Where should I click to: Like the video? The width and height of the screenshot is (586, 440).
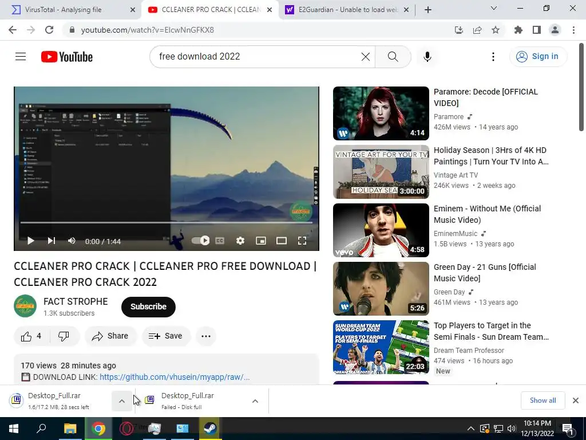[x=31, y=336]
